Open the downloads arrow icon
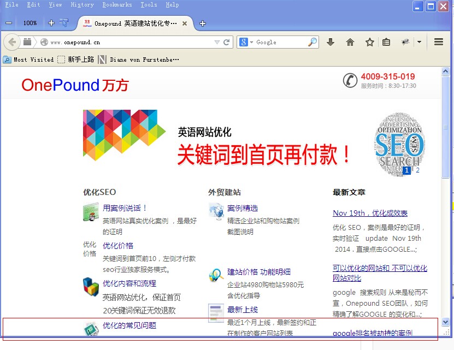Image resolution: width=454 pixels, height=350 pixels. click(331, 42)
